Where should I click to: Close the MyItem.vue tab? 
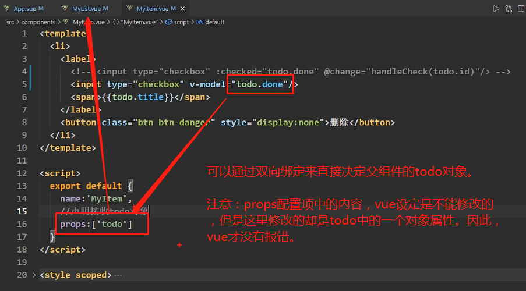point(182,9)
